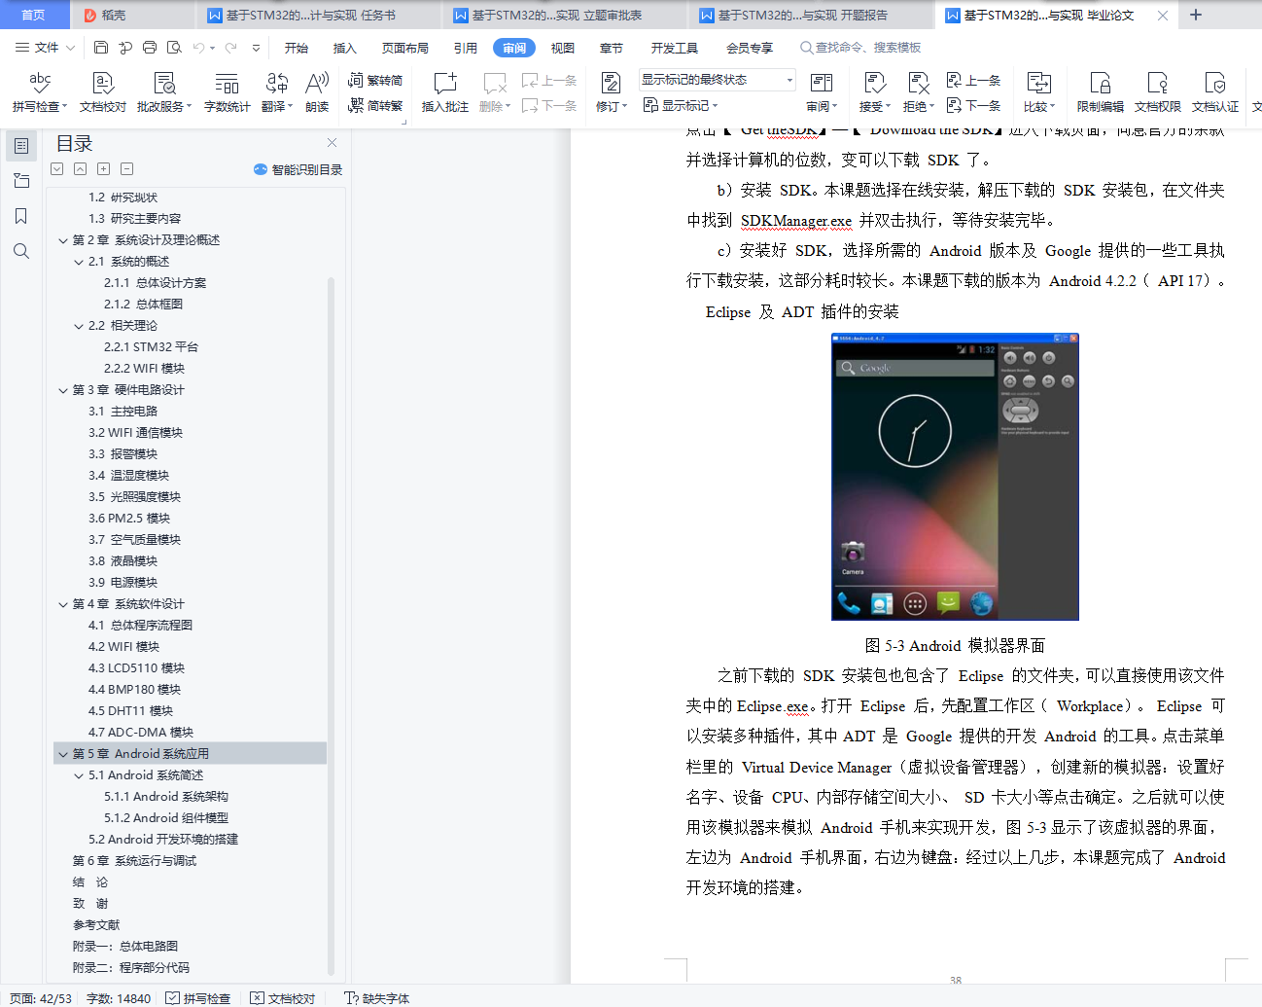1262x1007 pixels.
Task: Open the display markup state dropdown
Action: tap(718, 80)
